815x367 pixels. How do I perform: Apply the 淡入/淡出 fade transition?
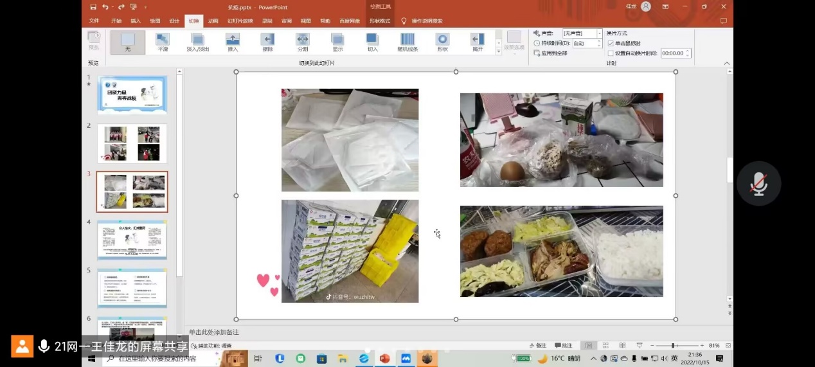click(197, 42)
